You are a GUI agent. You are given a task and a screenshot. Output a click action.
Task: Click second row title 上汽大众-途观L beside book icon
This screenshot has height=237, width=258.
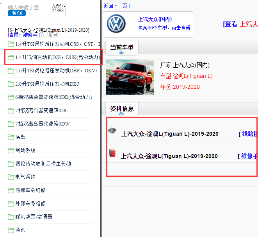click(169, 156)
